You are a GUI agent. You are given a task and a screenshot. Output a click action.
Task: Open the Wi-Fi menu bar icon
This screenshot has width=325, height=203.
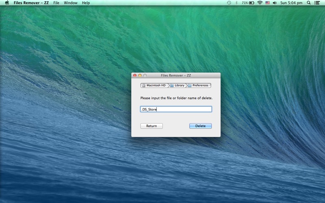point(260,3)
